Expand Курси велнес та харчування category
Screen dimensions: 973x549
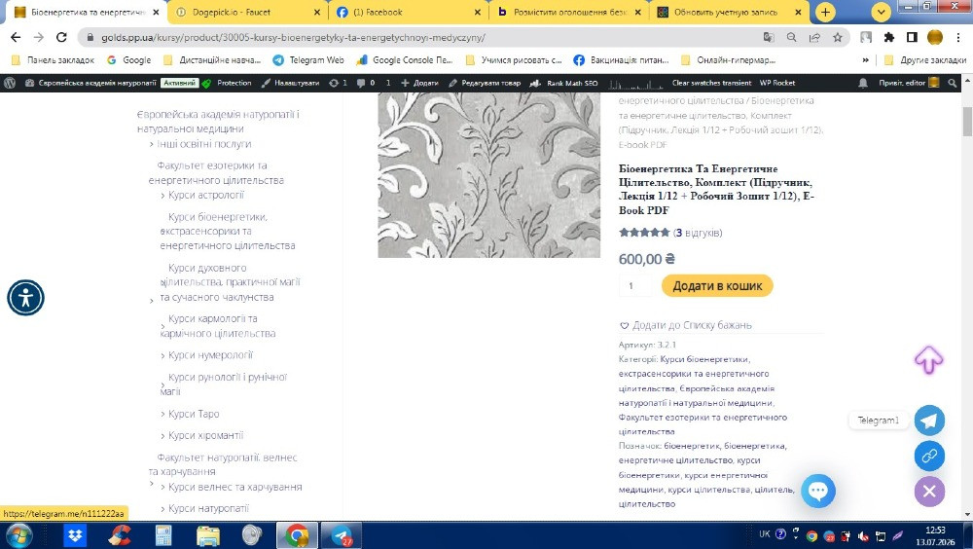click(x=162, y=488)
